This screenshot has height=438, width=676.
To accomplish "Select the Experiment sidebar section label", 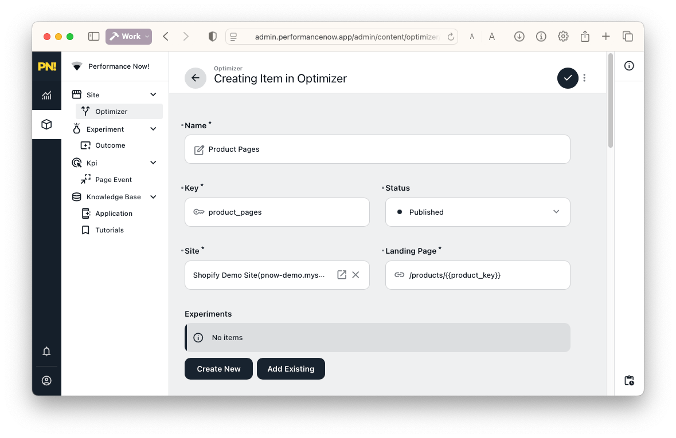I will coord(105,129).
